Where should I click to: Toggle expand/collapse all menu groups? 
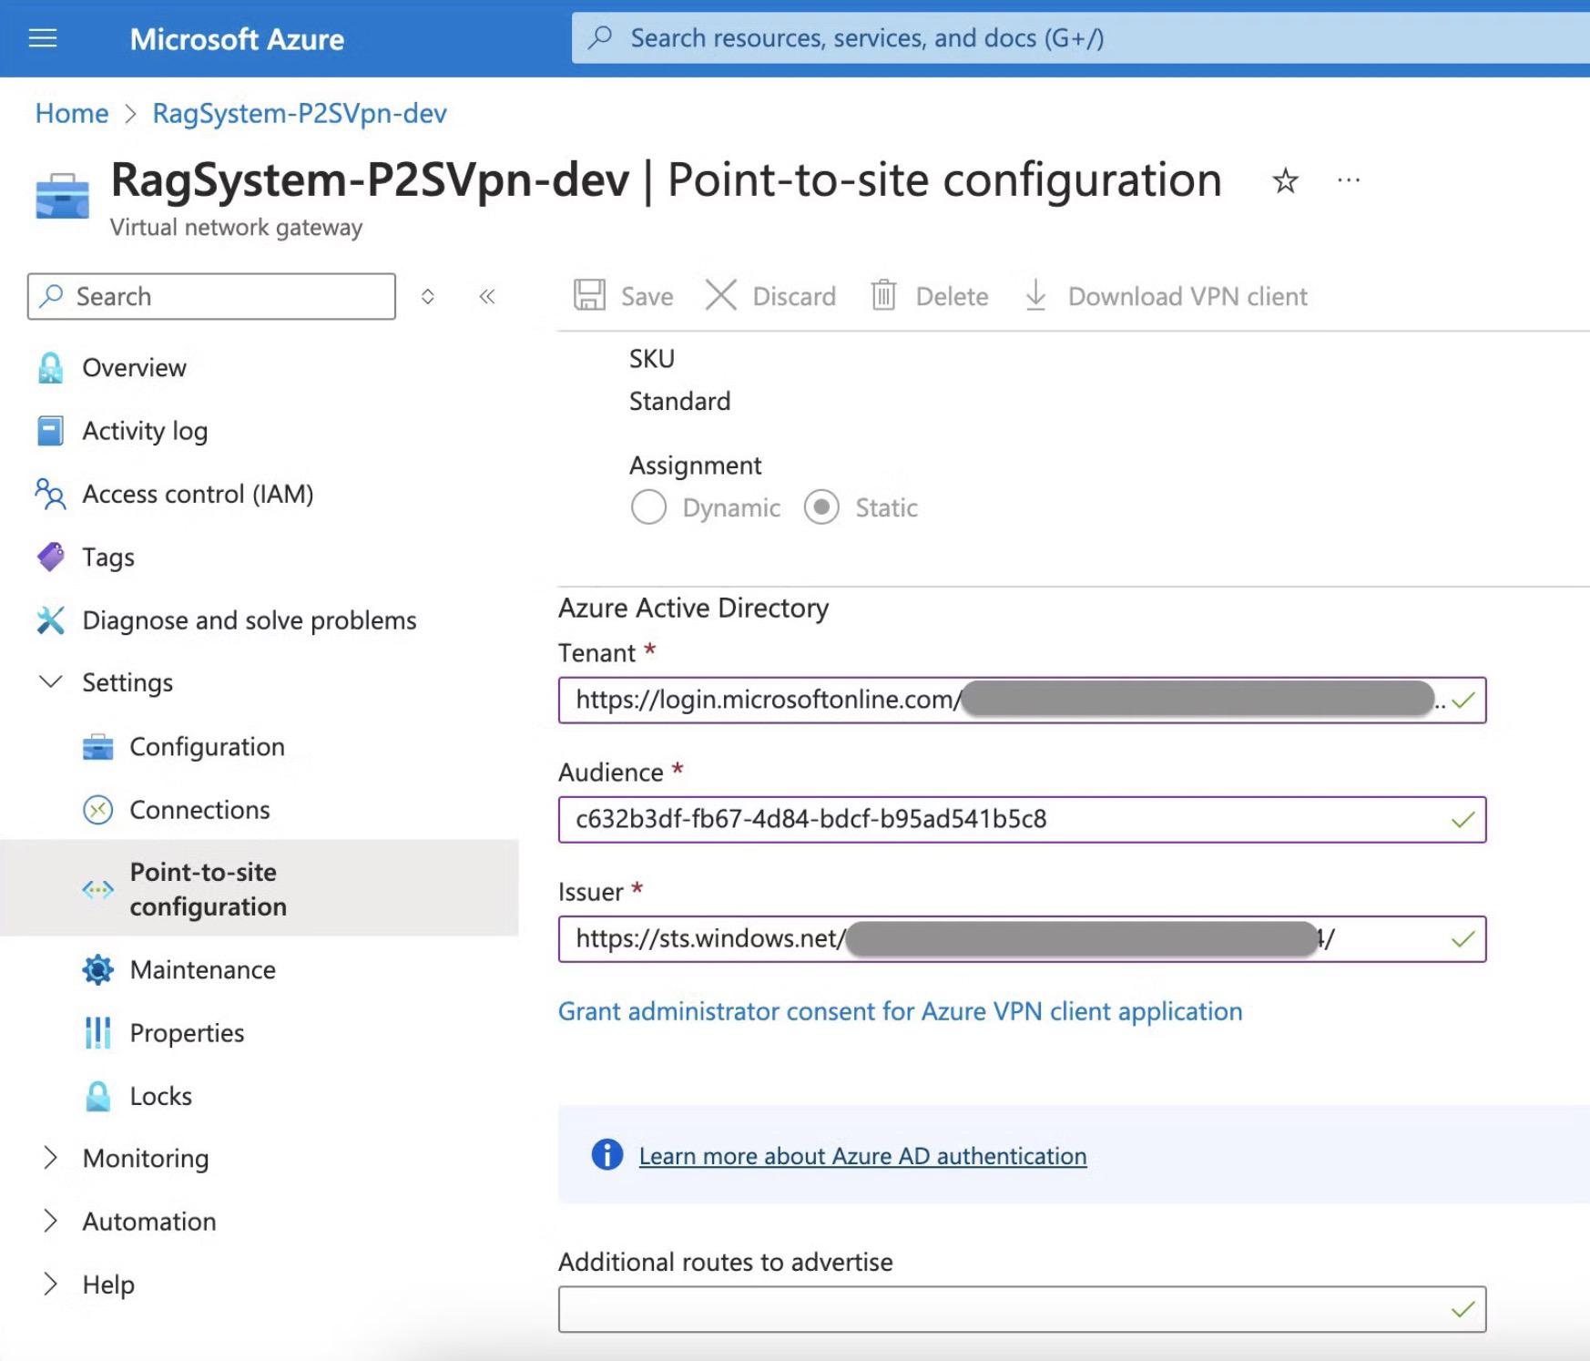coord(427,296)
